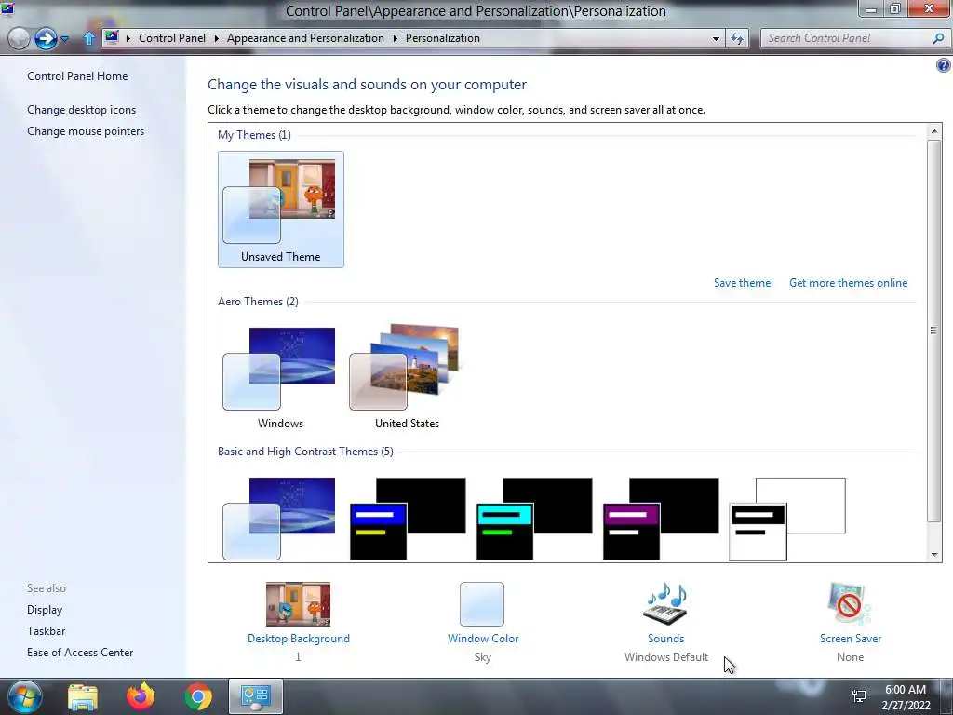Open Screen Saver settings icon
The image size is (953, 715).
(850, 603)
